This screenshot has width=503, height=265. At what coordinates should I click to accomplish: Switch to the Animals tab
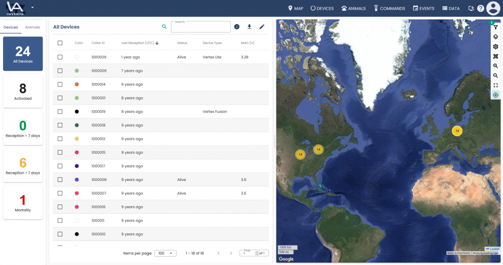33,27
